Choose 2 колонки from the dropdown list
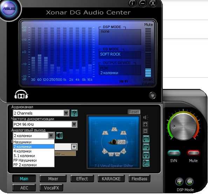 pos(34,147)
